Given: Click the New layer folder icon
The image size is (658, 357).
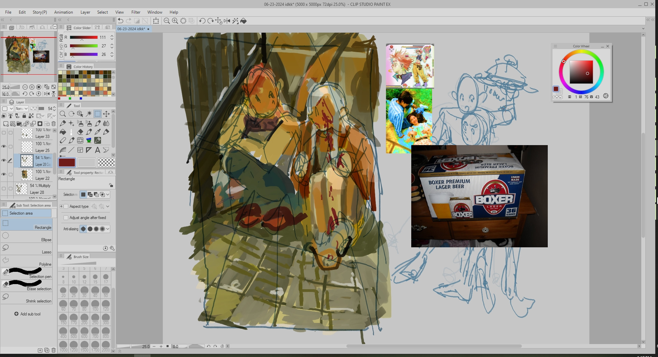Looking at the screenshot, I should (x=19, y=124).
